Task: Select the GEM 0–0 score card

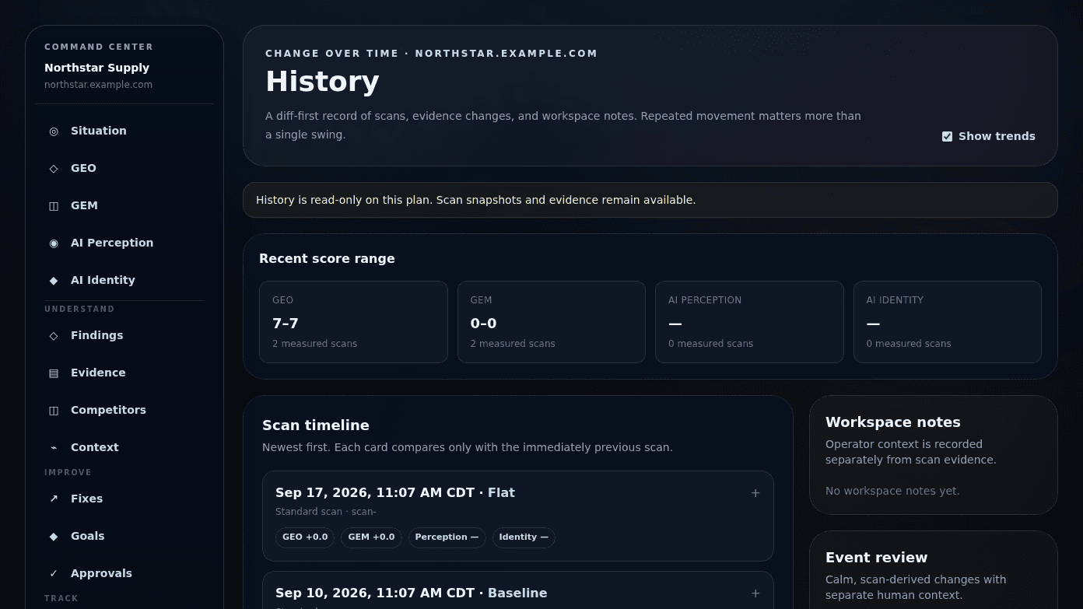Action: (552, 322)
